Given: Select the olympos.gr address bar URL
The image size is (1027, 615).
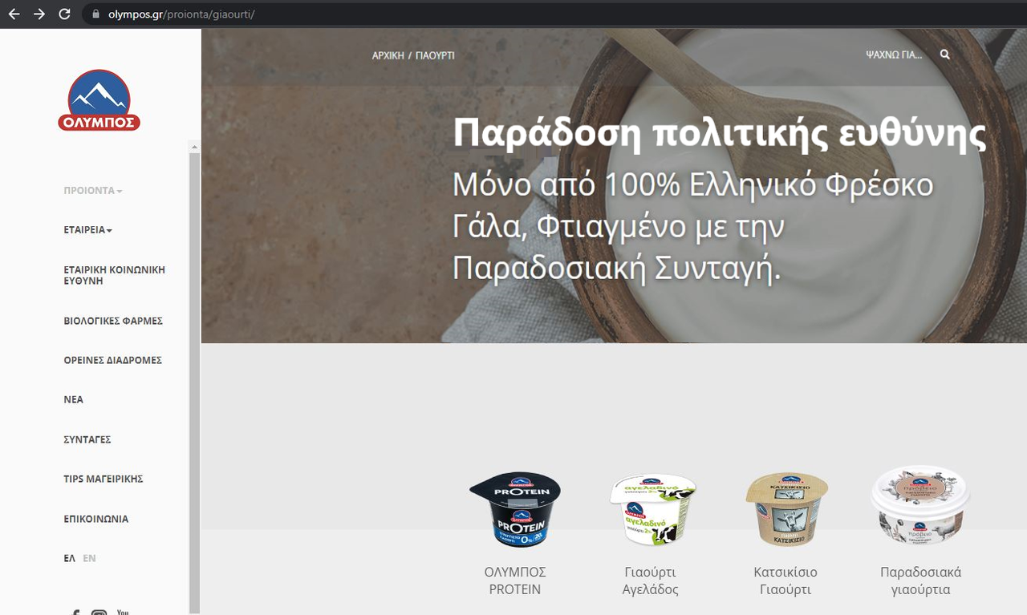Looking at the screenshot, I should point(181,14).
